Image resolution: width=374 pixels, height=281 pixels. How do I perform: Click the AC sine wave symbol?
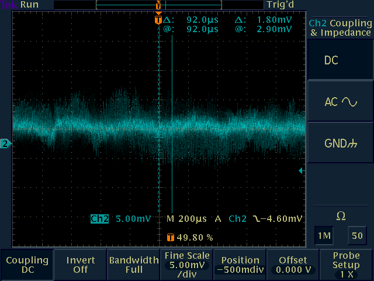(x=349, y=102)
